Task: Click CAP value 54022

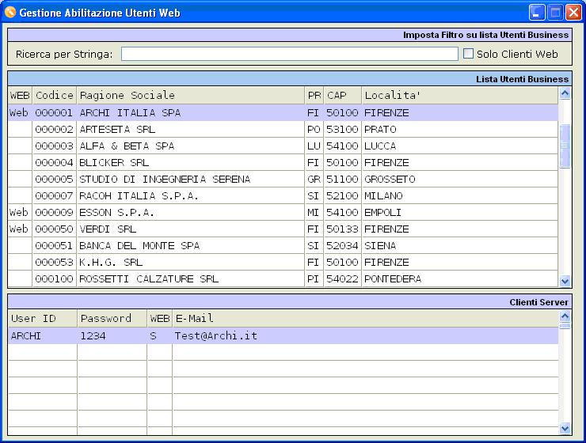Action: coord(342,278)
